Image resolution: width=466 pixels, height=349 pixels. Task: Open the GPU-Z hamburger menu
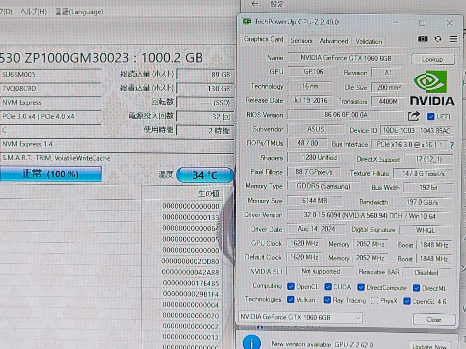pos(453,39)
